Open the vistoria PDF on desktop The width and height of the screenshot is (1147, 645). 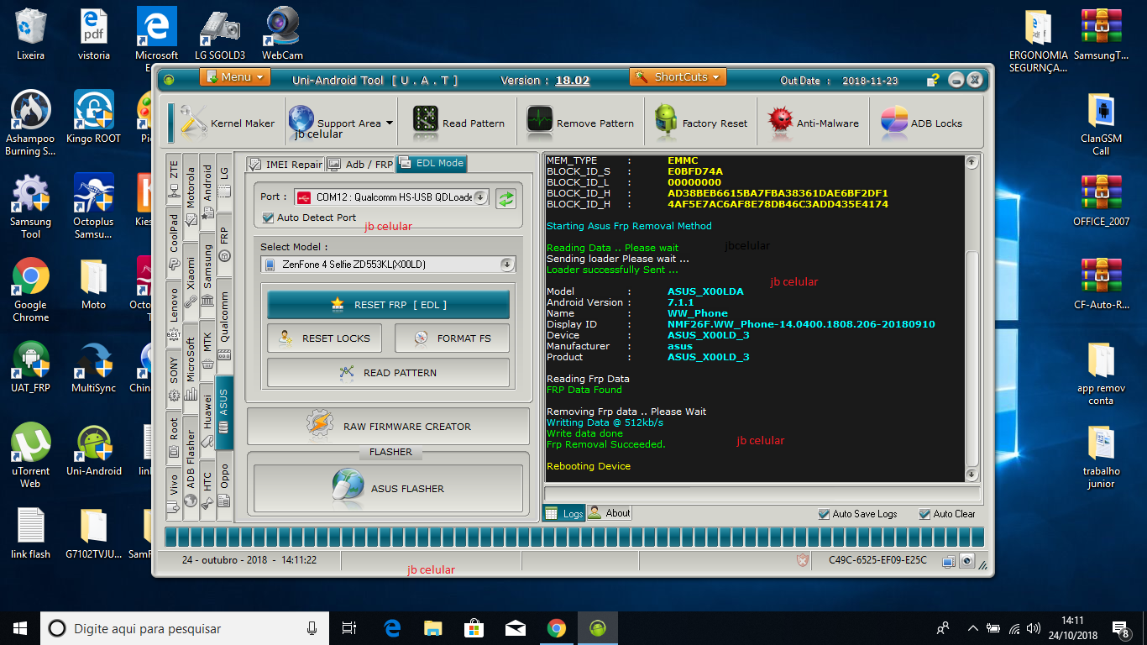pos(94,34)
